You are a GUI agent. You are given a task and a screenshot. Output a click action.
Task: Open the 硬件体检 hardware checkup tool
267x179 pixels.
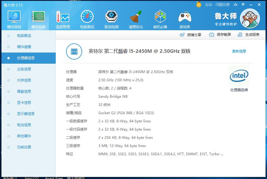(x=13, y=18)
